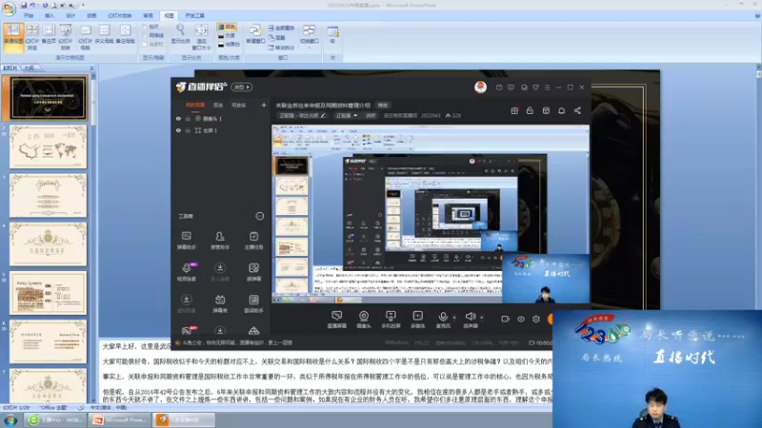
Task: Open the Insert (插入) ribbon tab
Action: (x=50, y=16)
